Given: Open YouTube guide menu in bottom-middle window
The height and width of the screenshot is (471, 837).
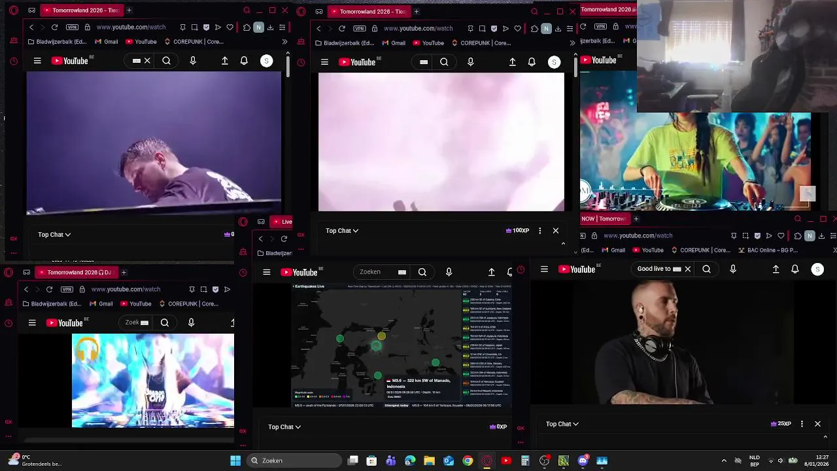Looking at the screenshot, I should point(267,272).
